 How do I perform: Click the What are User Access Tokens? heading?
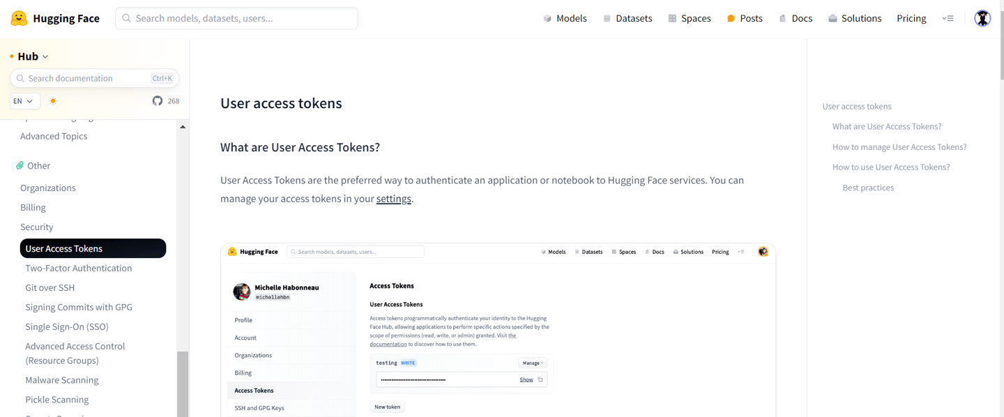tap(300, 147)
